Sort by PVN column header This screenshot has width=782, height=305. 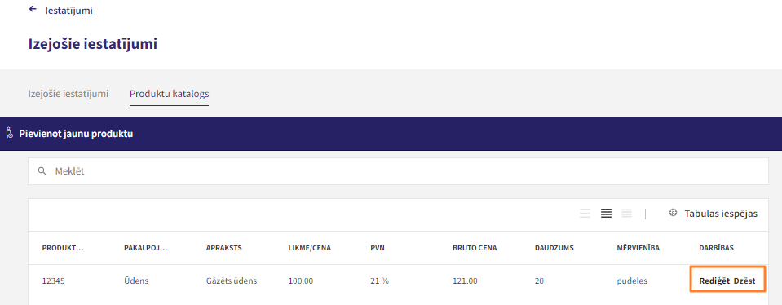377,248
